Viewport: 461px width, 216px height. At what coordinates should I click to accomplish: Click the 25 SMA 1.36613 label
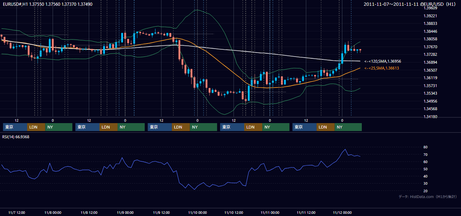[382, 68]
